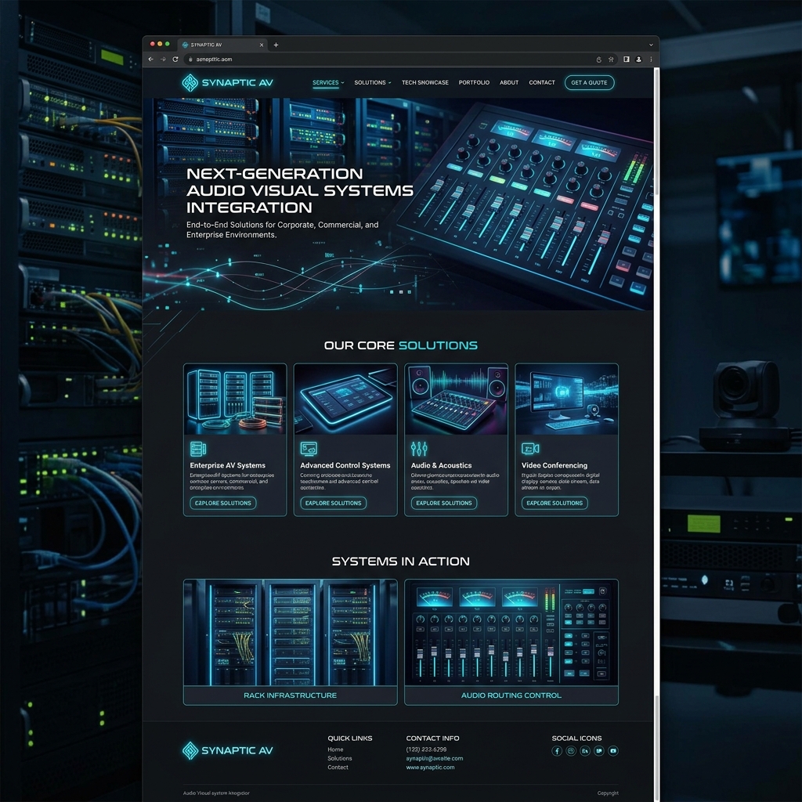Open the Enterprise AV Systems card image
Viewport: 802px width, 802px height.
pyautogui.click(x=235, y=399)
